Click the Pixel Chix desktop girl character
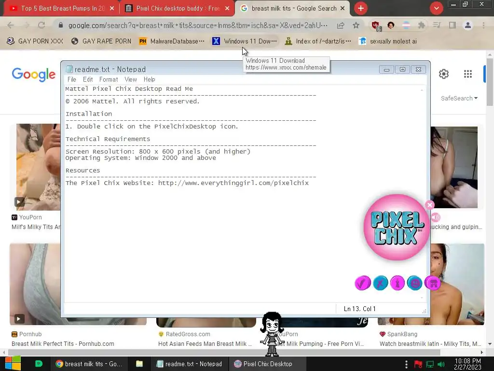 [272, 334]
